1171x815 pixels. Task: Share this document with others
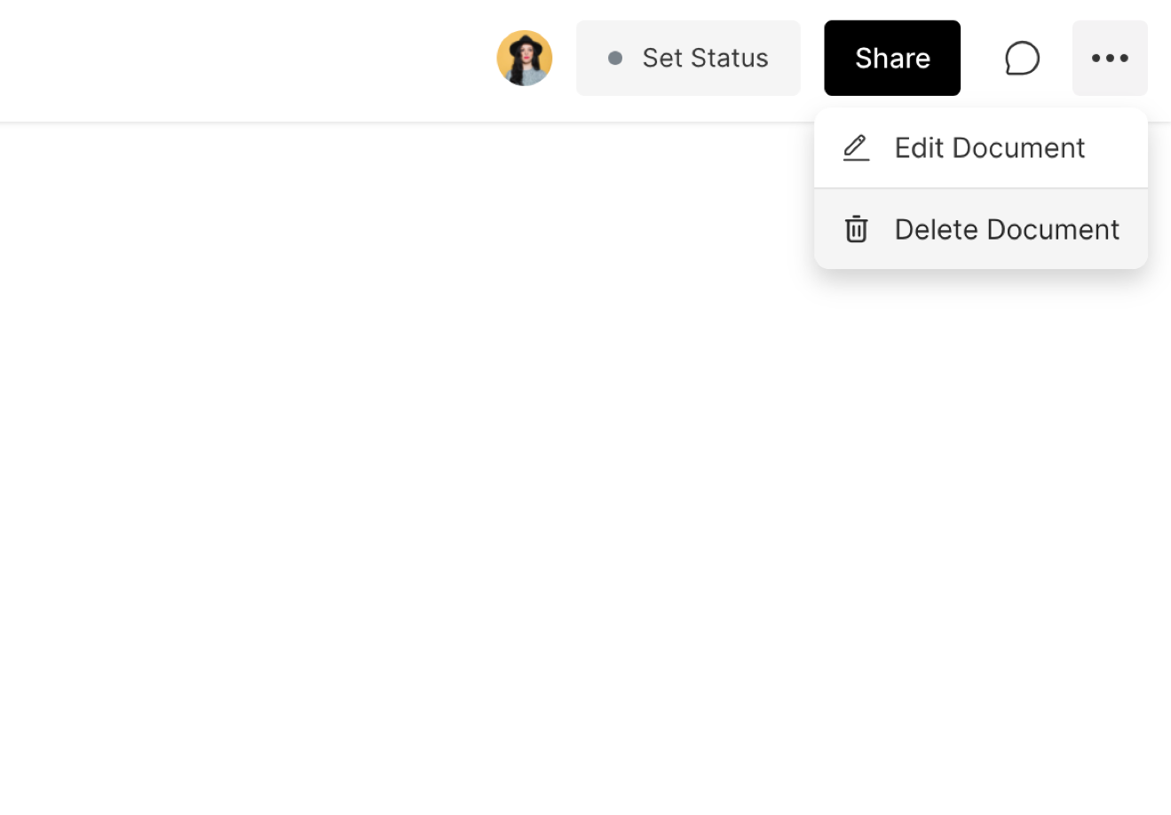point(891,58)
